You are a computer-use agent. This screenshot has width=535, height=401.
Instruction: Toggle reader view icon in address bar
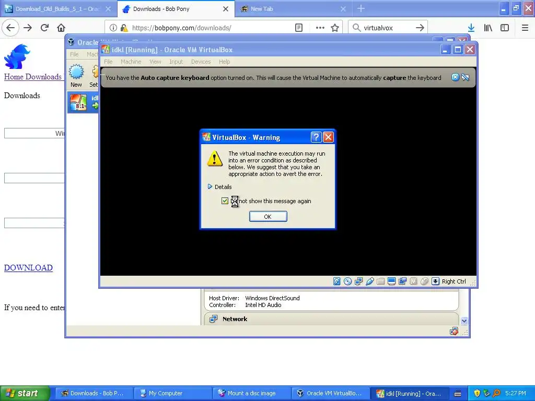click(x=299, y=28)
